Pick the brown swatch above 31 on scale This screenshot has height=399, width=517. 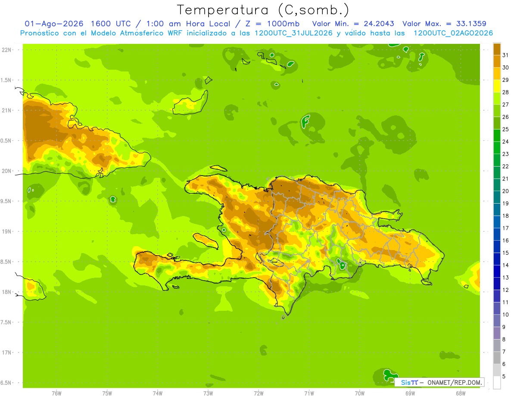click(497, 49)
